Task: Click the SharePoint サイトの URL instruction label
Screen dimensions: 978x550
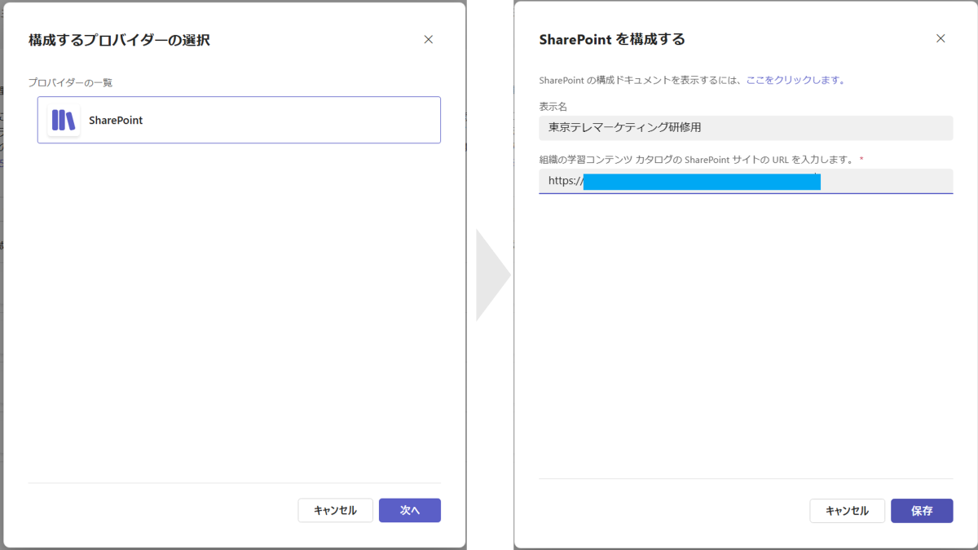Action: pyautogui.click(x=701, y=160)
